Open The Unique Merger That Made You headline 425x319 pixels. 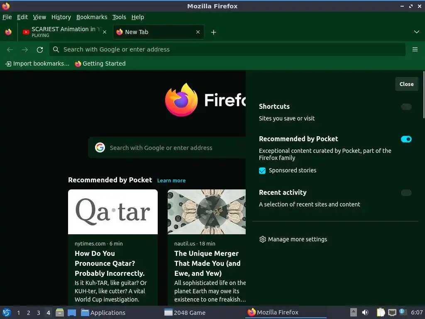(x=208, y=263)
